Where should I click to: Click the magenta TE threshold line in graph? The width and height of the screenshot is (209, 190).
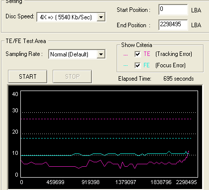coord(106,119)
